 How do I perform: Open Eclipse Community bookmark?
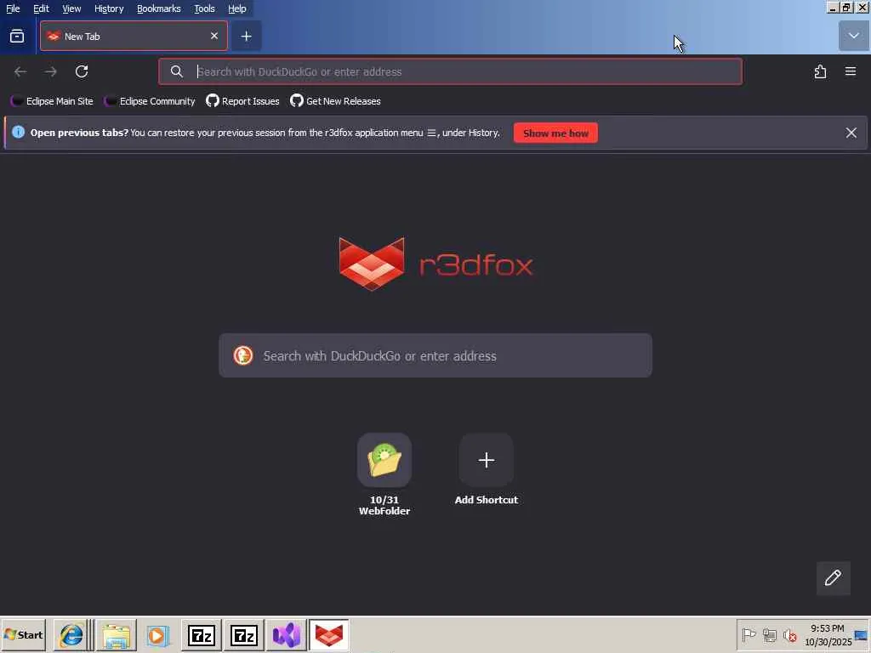pyautogui.click(x=150, y=101)
